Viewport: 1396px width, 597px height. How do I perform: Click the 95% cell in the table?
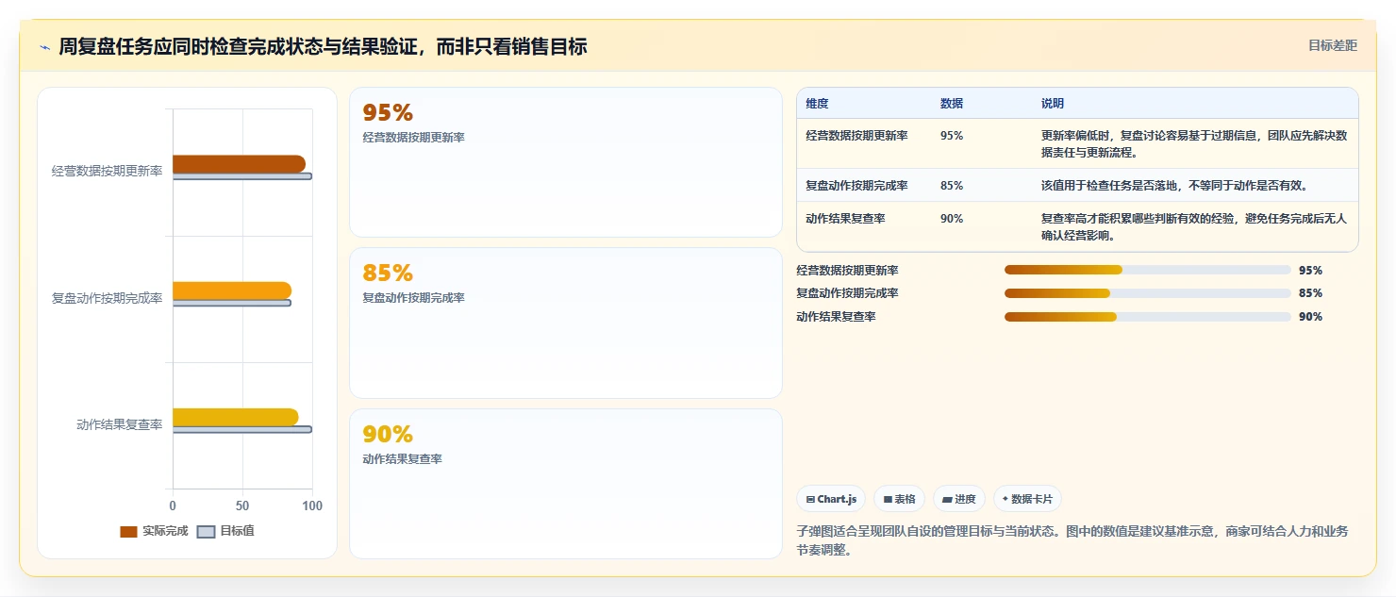[x=952, y=136]
